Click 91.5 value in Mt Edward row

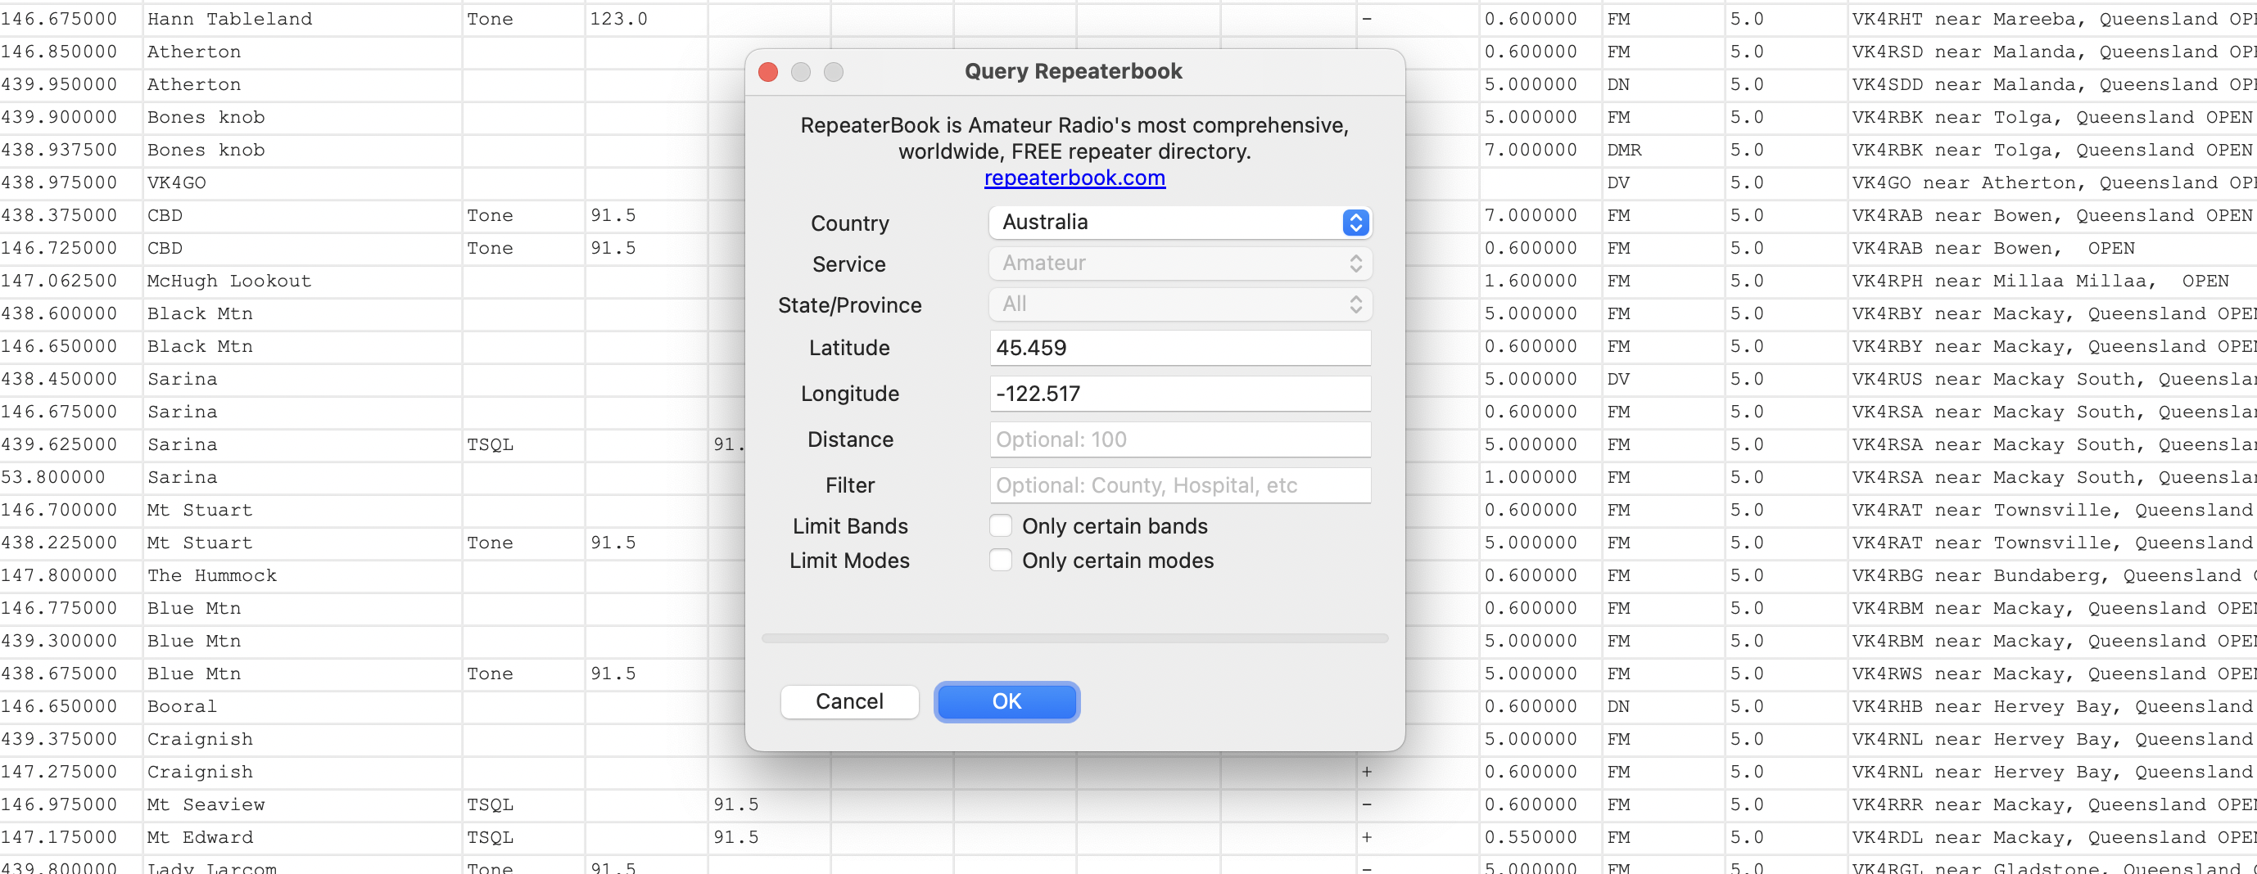(768, 837)
